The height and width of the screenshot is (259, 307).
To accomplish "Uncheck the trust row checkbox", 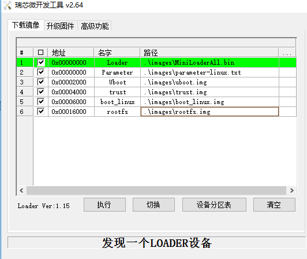I will 41,92.
